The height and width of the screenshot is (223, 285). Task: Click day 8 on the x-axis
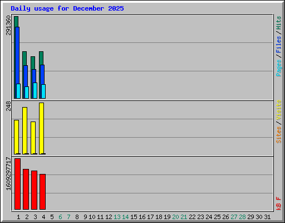pos(77,217)
